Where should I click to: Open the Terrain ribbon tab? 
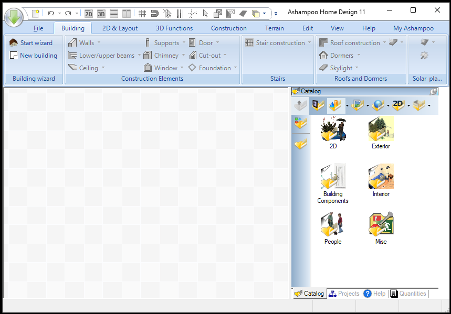[275, 28]
